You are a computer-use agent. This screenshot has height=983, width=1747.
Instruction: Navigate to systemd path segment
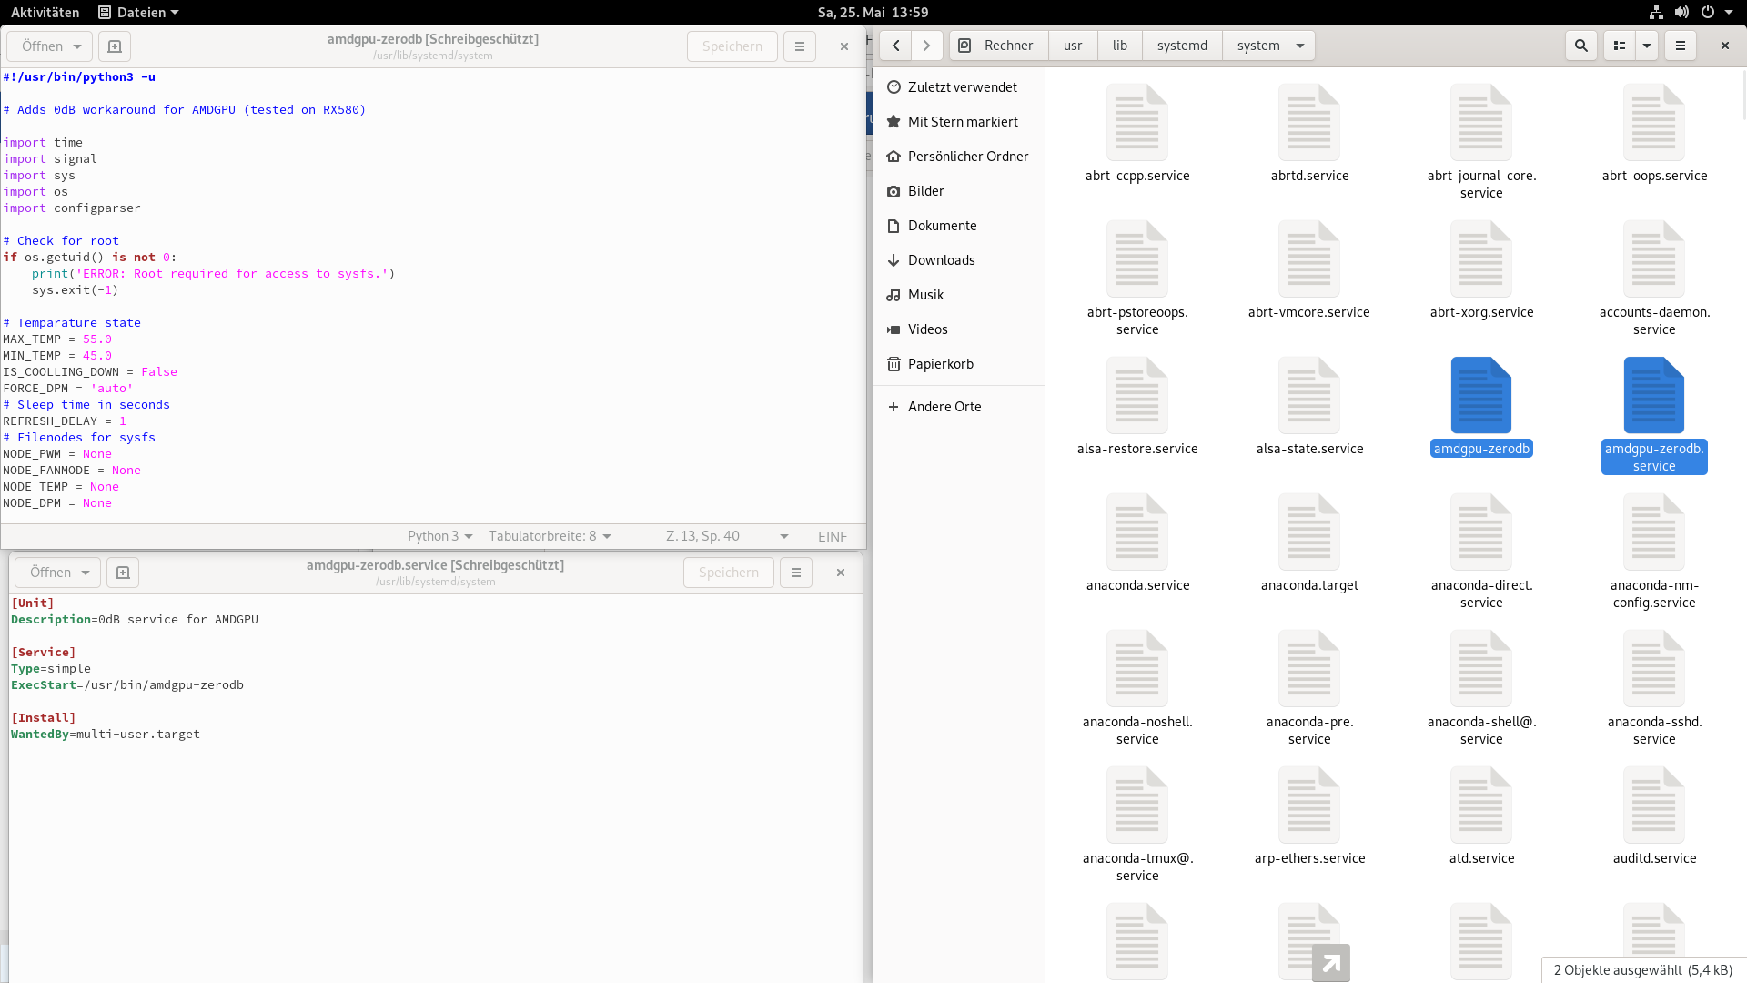click(x=1182, y=46)
